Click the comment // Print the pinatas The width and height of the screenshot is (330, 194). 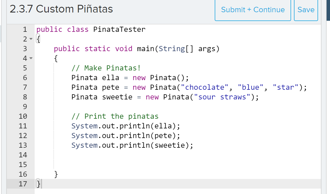(115, 116)
